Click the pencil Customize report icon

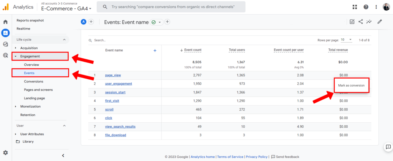pyautogui.click(x=380, y=22)
